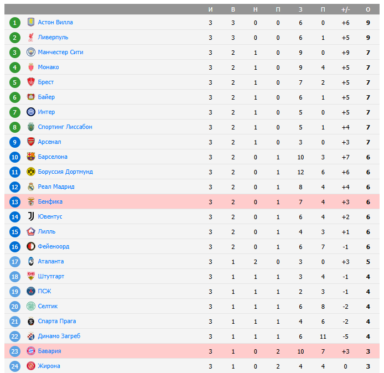Click the points column header О
The width and height of the screenshot is (384, 373).
coord(368,9)
